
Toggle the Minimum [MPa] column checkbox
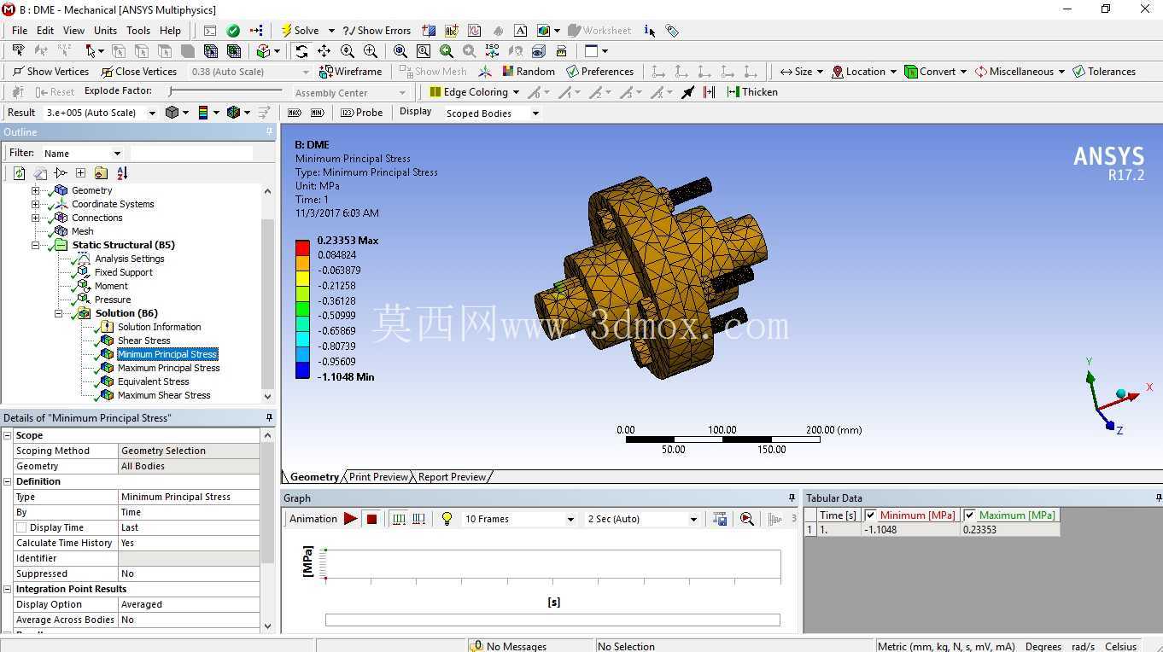(871, 515)
